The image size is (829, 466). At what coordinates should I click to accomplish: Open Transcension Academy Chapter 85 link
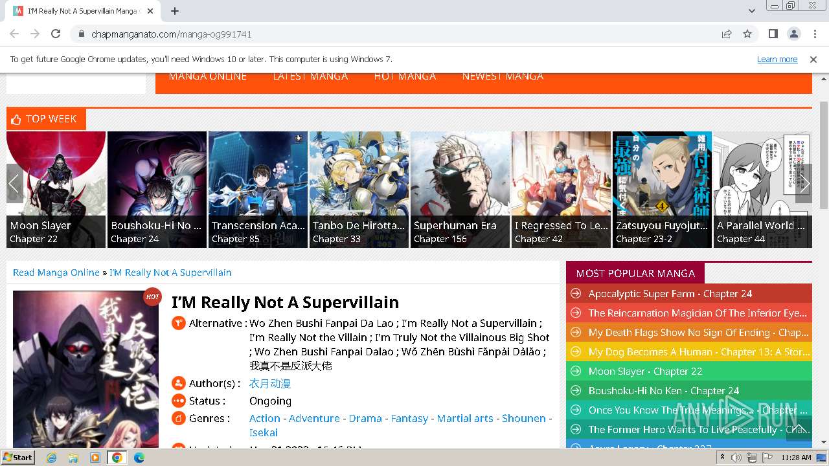pos(236,239)
